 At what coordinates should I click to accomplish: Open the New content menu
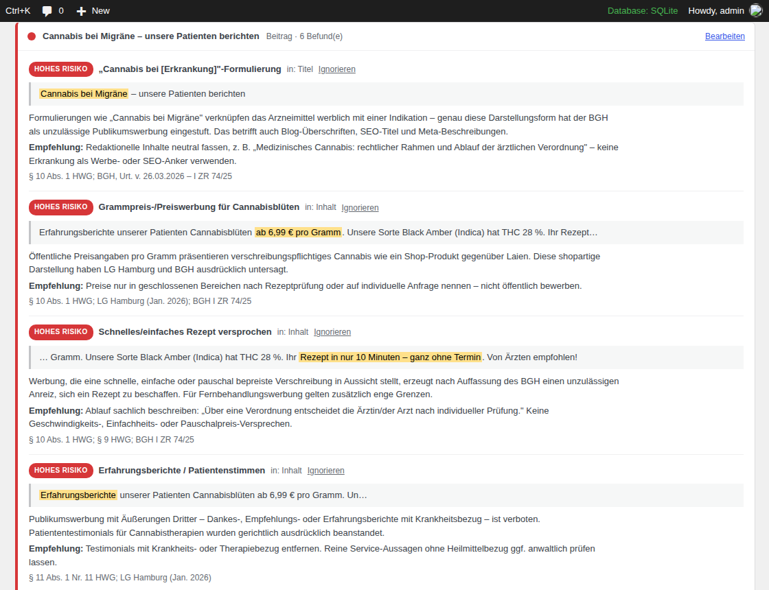(x=93, y=11)
